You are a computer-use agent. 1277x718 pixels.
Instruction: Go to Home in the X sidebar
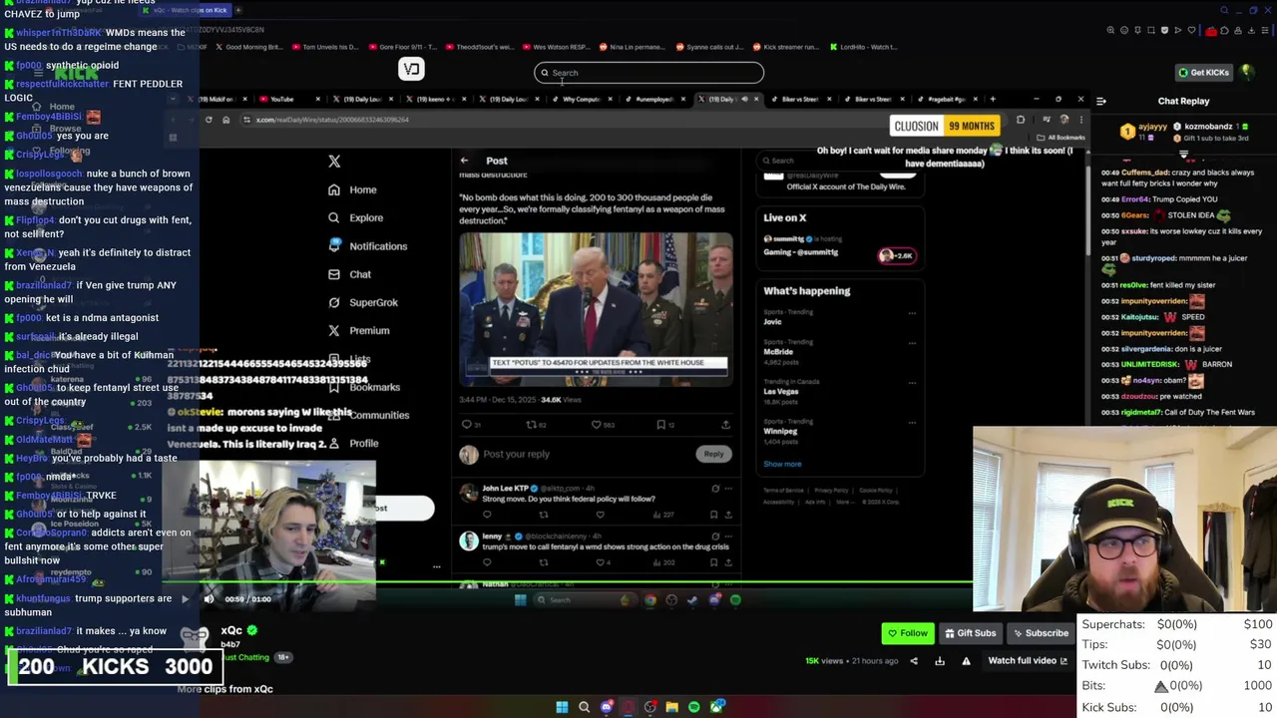352,189
